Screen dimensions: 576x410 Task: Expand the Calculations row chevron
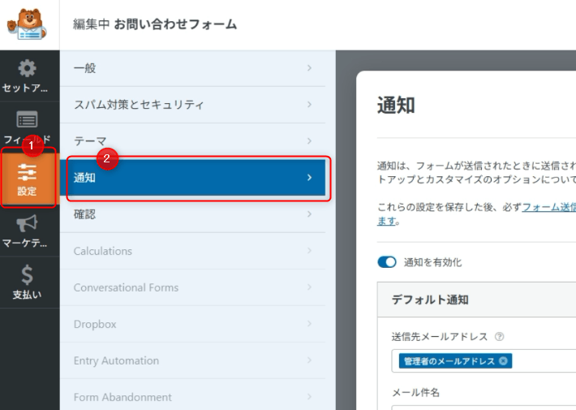pos(309,251)
